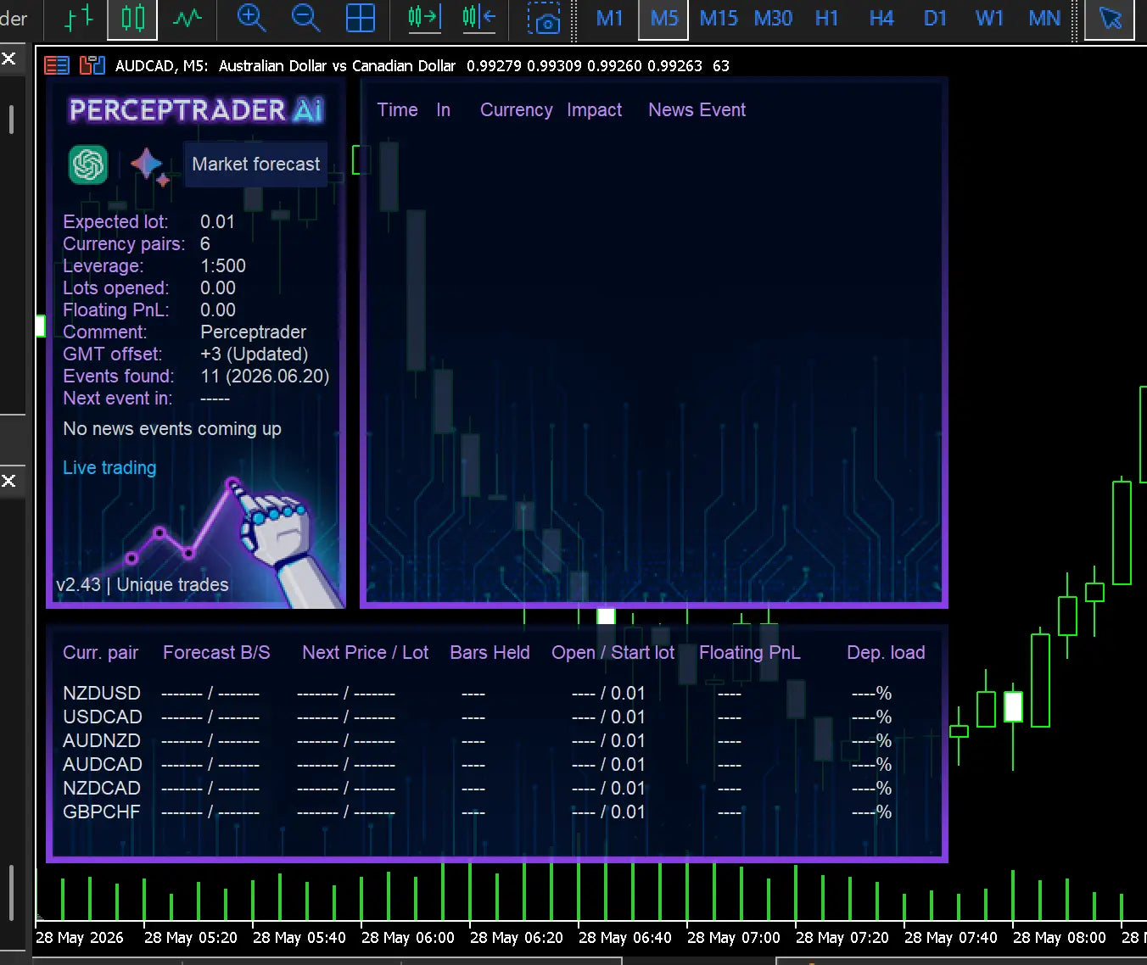Close the lower left side panel

(x=8, y=481)
